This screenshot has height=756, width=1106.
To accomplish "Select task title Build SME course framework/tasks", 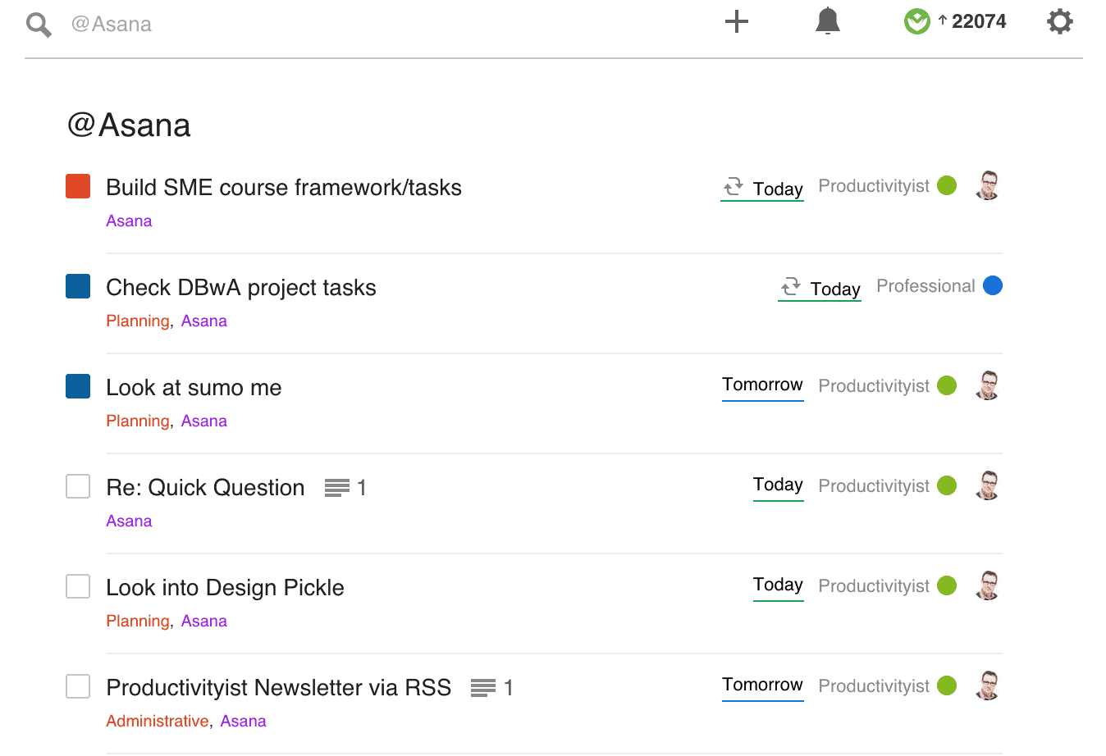I will coord(284,188).
